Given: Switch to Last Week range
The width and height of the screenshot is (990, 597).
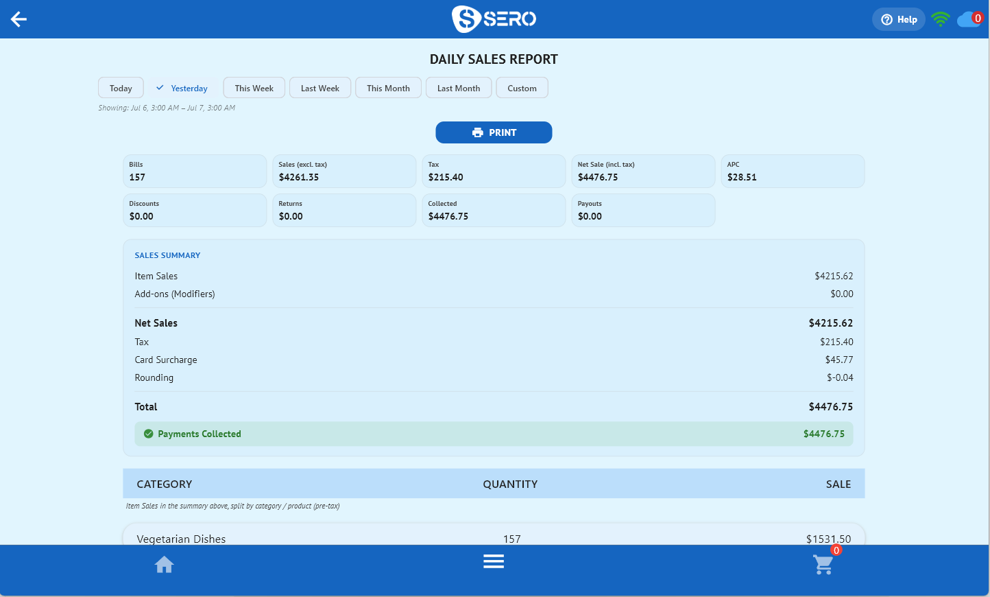Looking at the screenshot, I should pyautogui.click(x=320, y=88).
